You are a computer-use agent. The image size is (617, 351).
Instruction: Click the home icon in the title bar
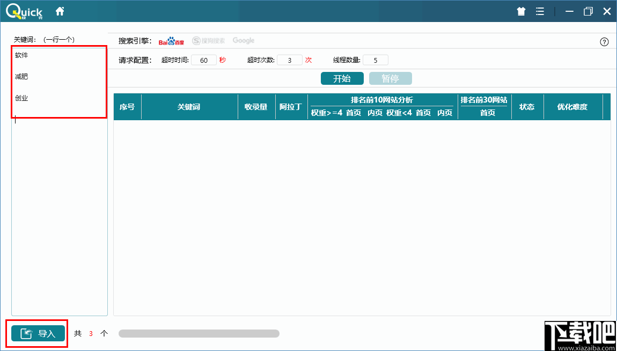click(59, 10)
